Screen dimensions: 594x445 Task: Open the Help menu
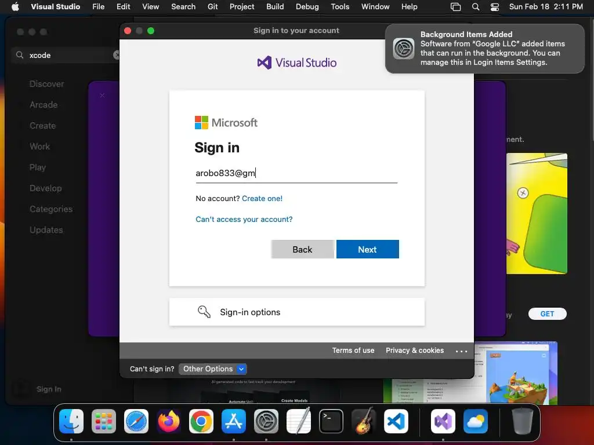(409, 6)
